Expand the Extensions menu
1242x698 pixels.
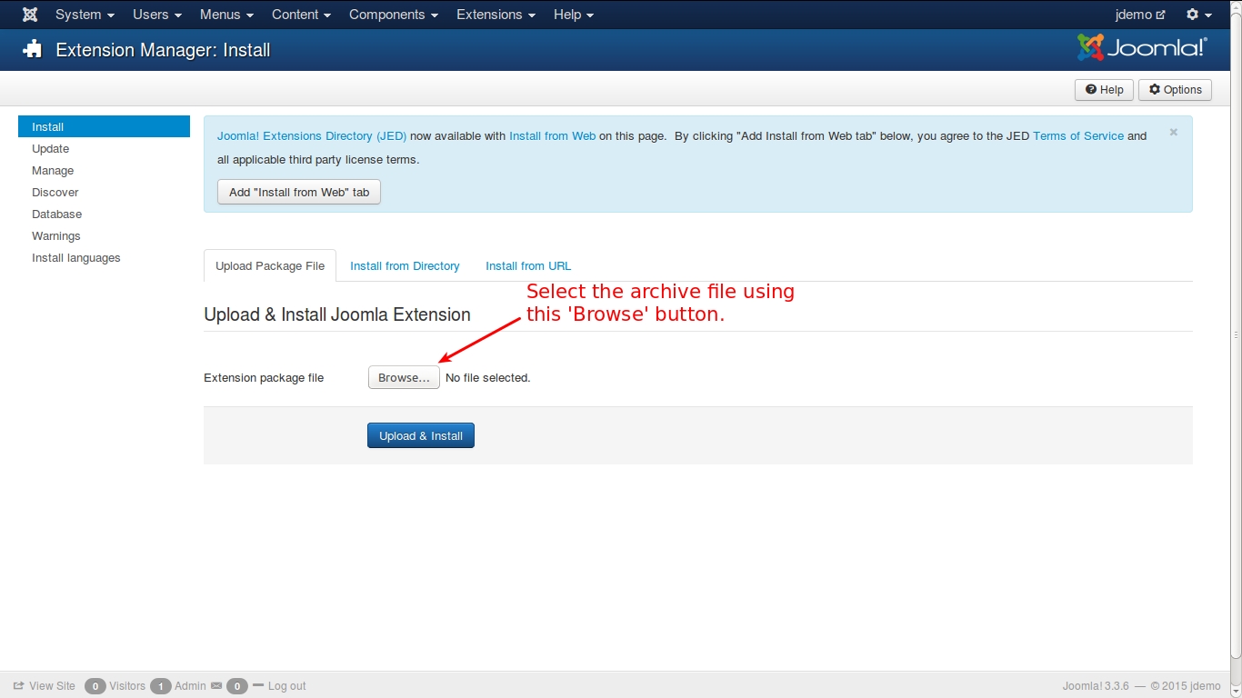click(496, 15)
